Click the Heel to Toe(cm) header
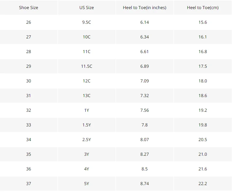 (x=203, y=7)
